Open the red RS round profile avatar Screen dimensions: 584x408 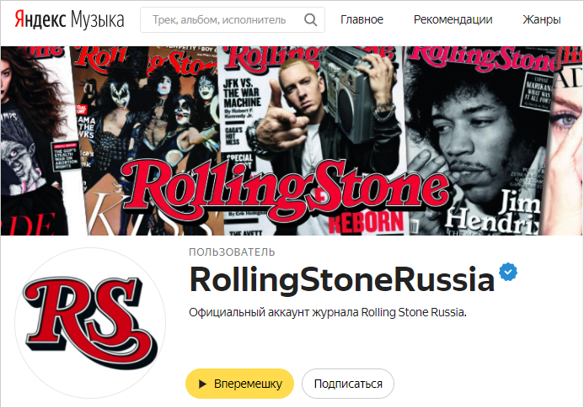coord(90,323)
